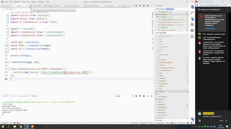Click the diamond icon in editor toolbar
231x129 pixels.
click(x=144, y=6)
